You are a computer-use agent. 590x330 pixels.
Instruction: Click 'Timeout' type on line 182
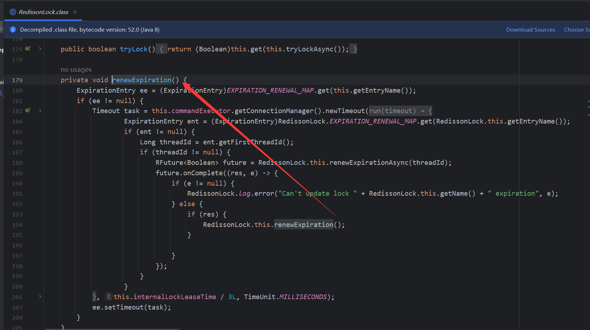pyautogui.click(x=106, y=111)
